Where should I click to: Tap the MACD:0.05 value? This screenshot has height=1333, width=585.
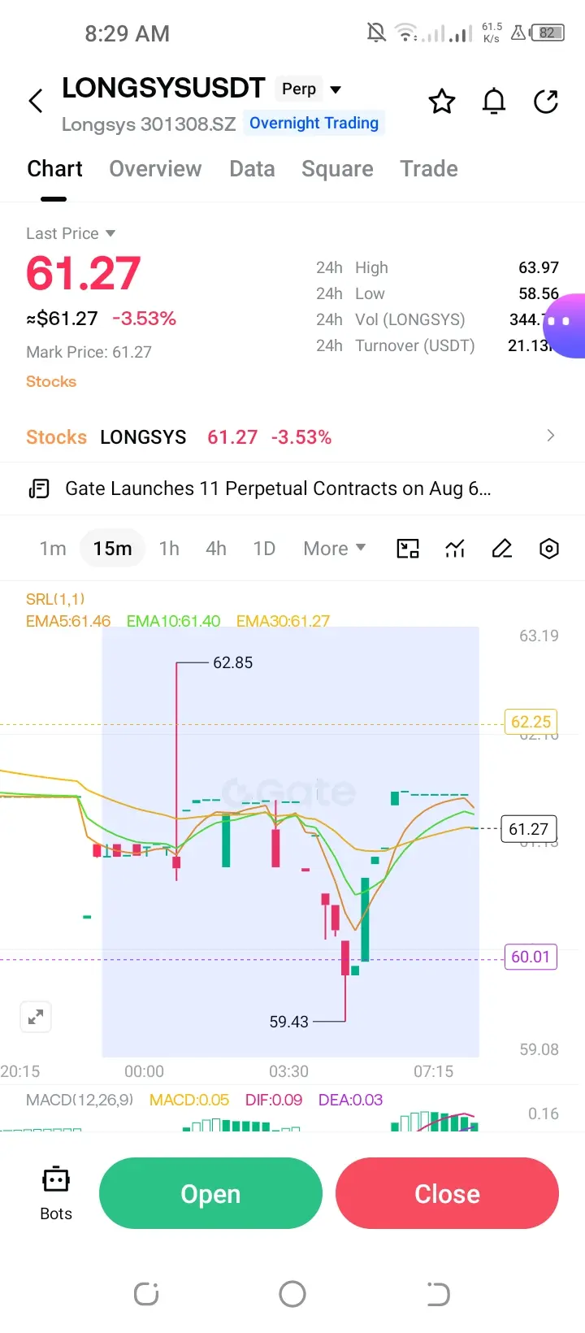pos(189,1100)
